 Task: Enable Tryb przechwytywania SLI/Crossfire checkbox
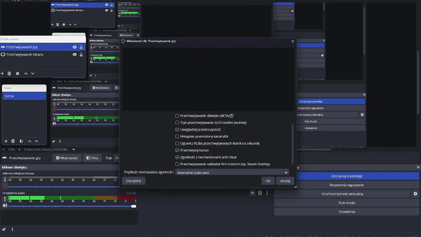click(177, 123)
